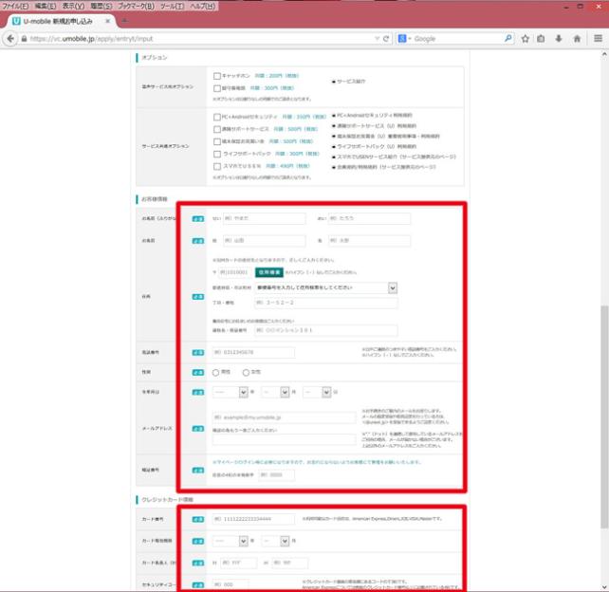
Task: Open the card expiry month dropdown
Action: (x=275, y=541)
